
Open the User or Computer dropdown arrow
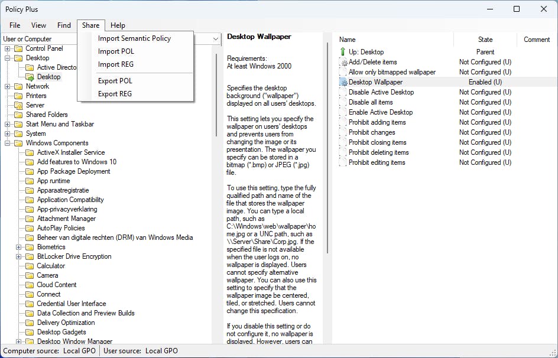tap(215, 39)
